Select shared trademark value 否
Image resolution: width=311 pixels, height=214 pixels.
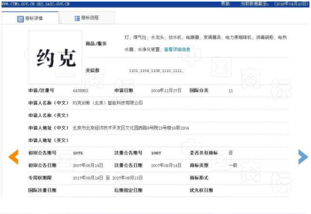[231, 153]
